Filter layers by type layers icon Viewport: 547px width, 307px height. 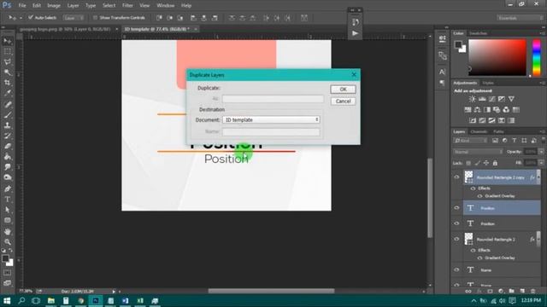[515, 141]
